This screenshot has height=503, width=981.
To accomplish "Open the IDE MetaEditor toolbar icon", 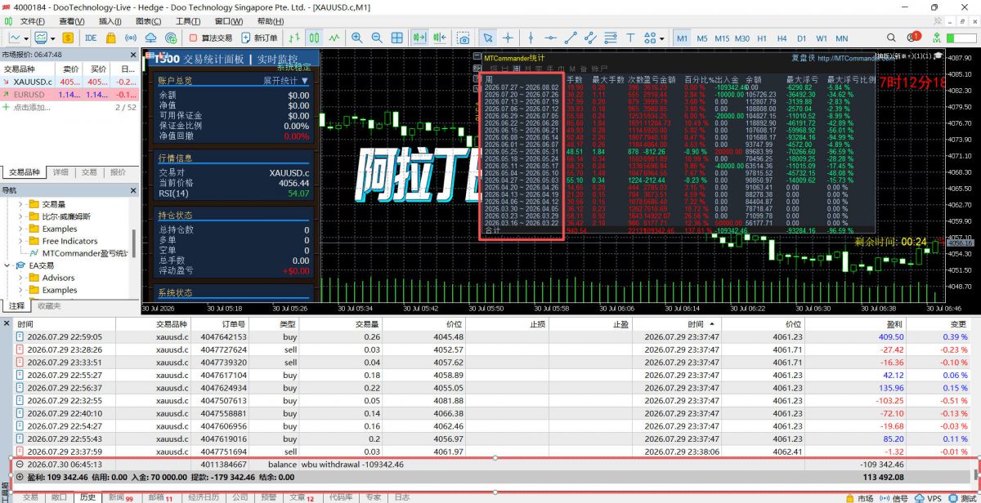I will tap(91, 38).
